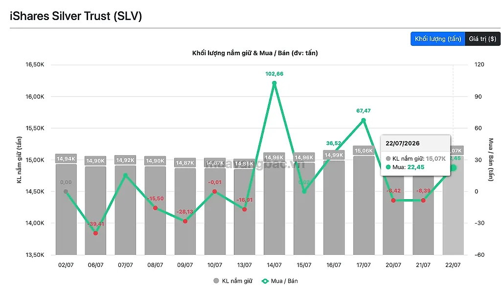Switch to Giá trị ($) view
The height and width of the screenshot is (288, 501).
482,39
